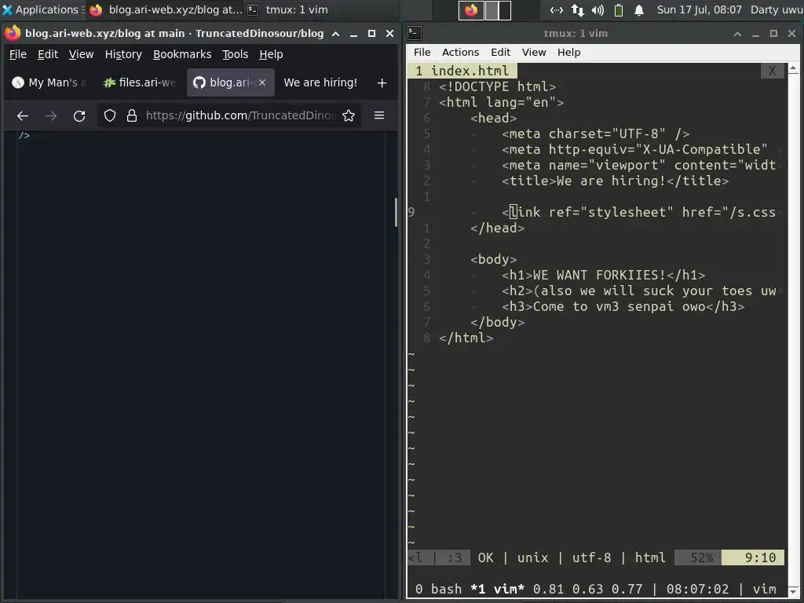Switch to the My Man's tab
The width and height of the screenshot is (804, 603).
[x=49, y=82]
